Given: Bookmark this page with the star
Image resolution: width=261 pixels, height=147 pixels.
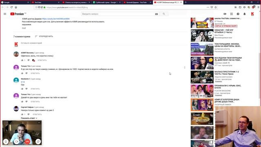Looking at the screenshot, I should pyautogui.click(x=216, y=7).
